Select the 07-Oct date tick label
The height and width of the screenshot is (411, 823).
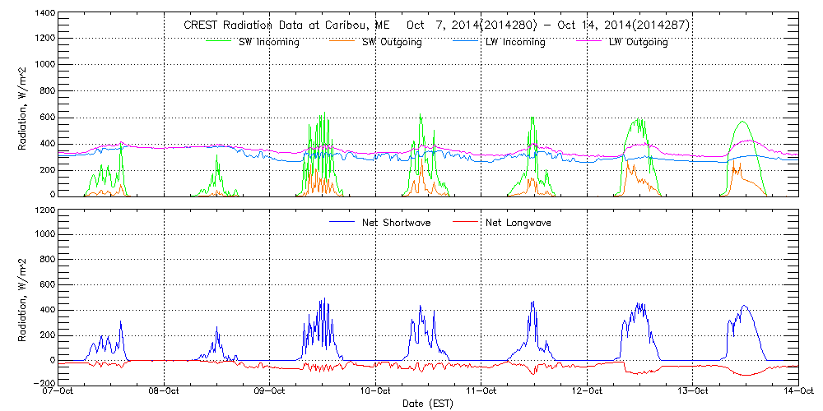coord(60,391)
